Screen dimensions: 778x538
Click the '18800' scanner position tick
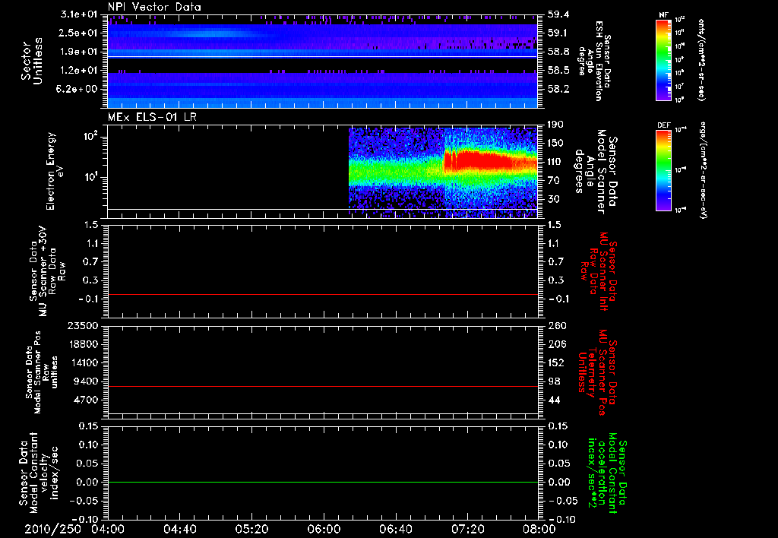pyautogui.click(x=83, y=344)
